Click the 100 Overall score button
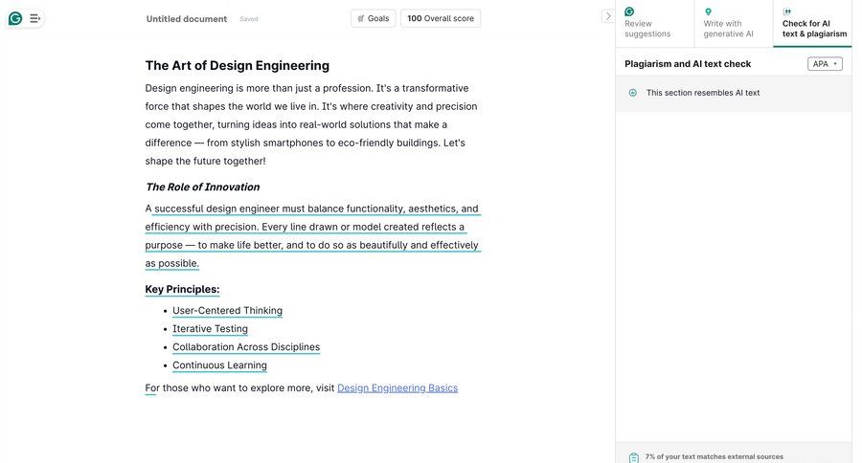Image resolution: width=862 pixels, height=463 pixels. [441, 18]
